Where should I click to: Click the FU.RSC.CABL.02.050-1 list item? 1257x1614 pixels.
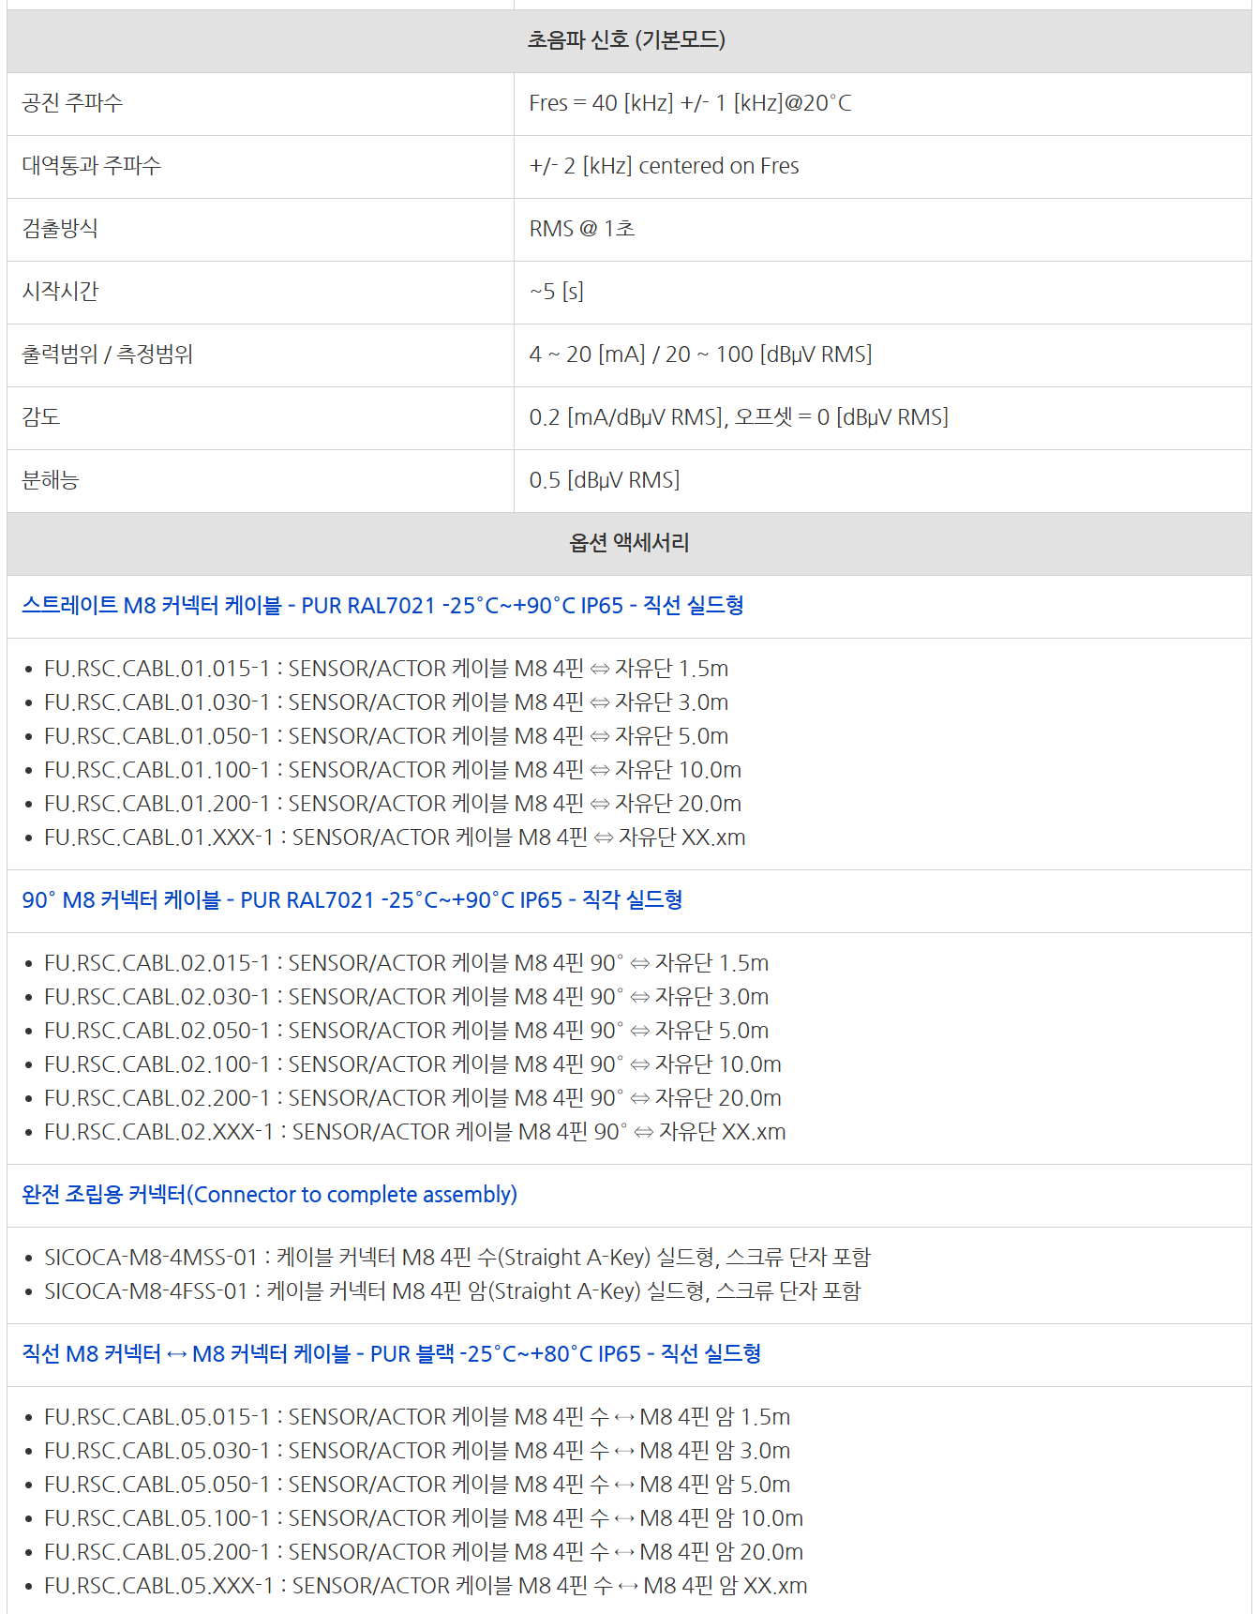tap(406, 1031)
